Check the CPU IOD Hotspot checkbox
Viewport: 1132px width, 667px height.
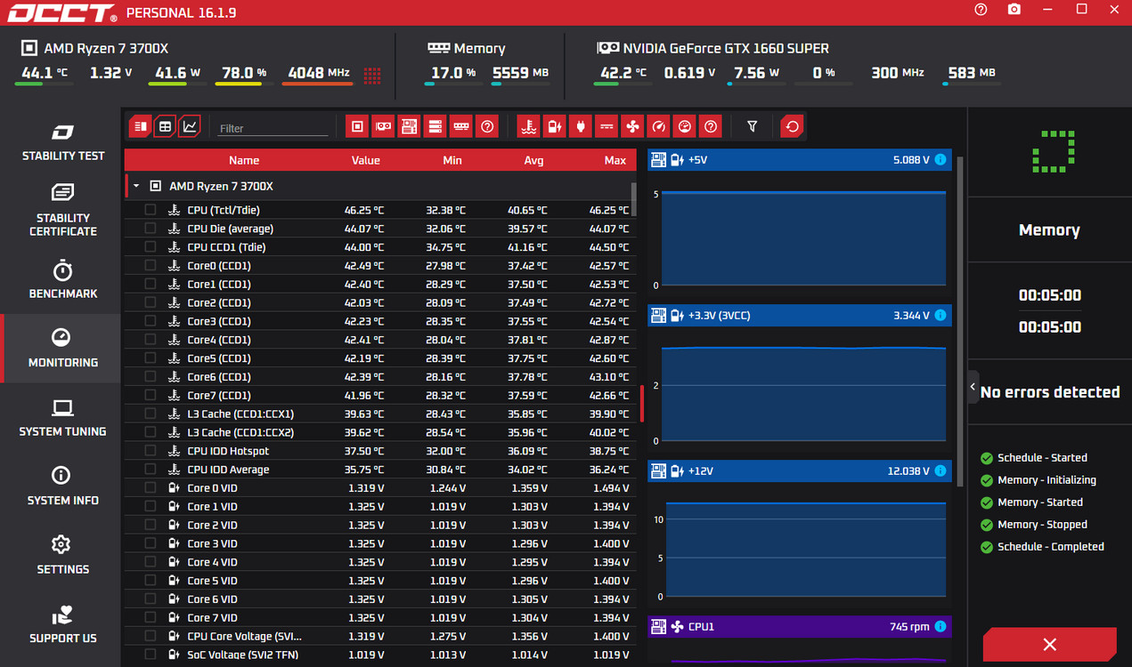click(150, 451)
